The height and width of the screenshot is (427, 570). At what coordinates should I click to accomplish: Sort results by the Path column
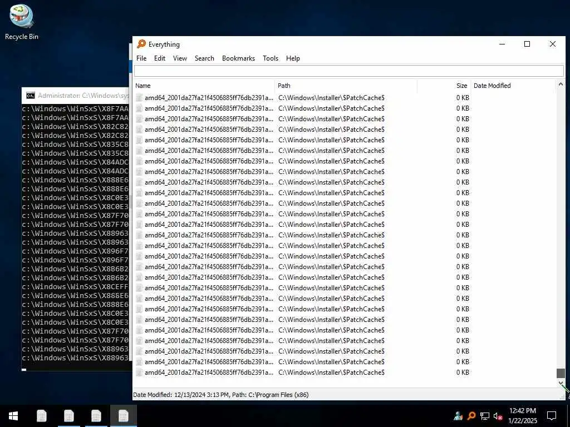346,86
